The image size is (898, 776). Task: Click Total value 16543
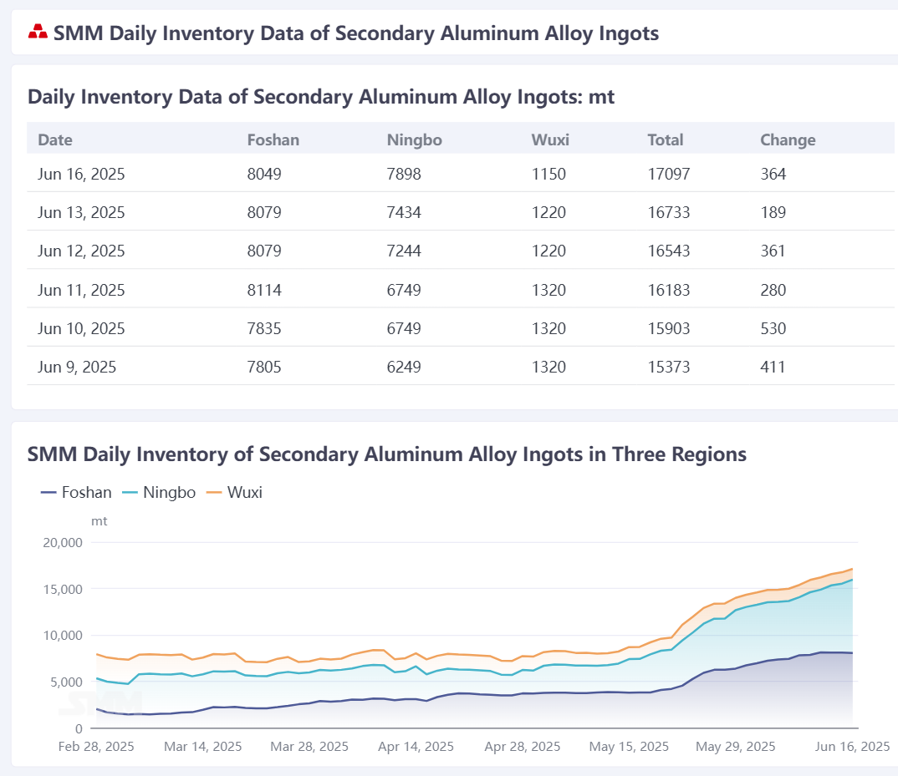[x=668, y=251]
